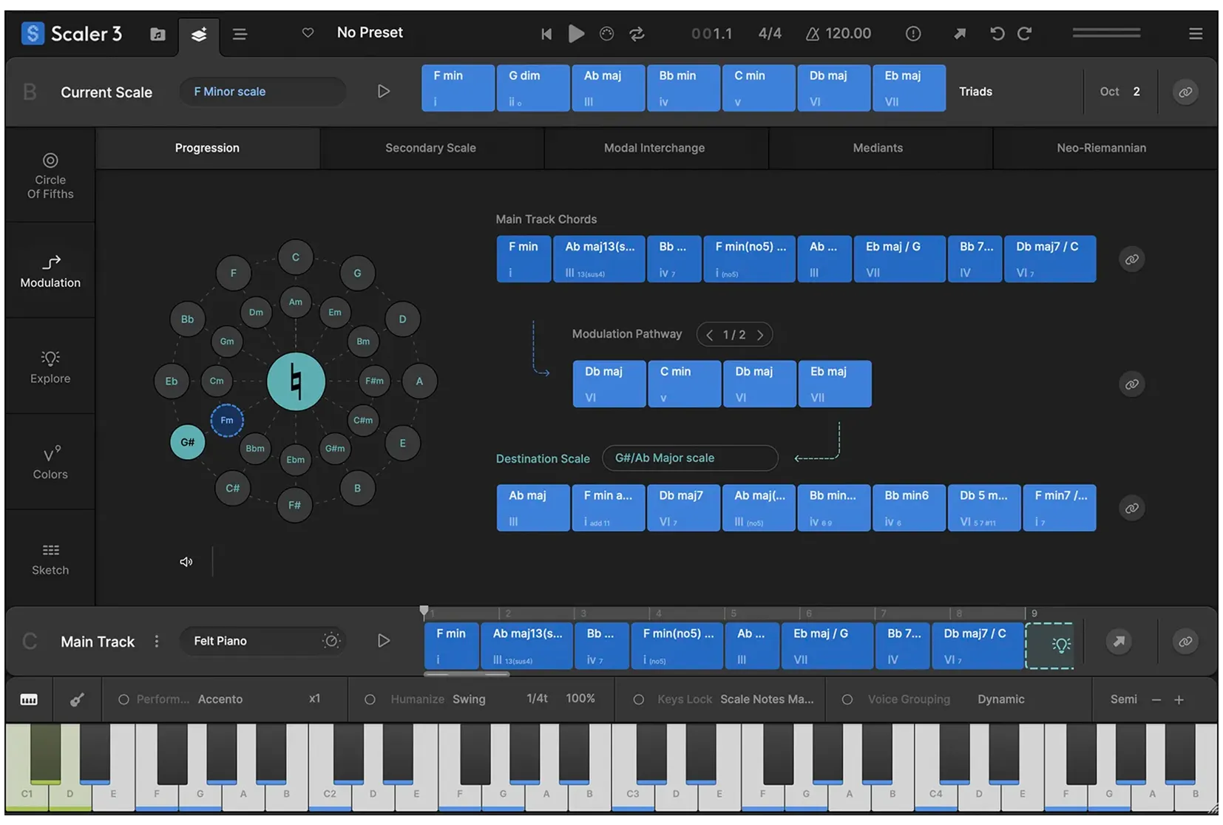This screenshot has height=825, width=1223.
Task: Click the Scaler 3 logo icon
Action: click(x=33, y=33)
